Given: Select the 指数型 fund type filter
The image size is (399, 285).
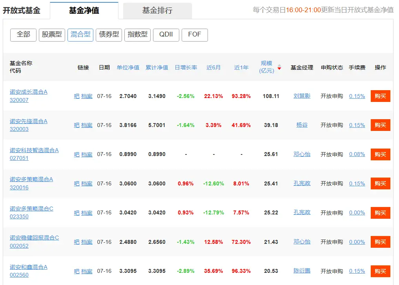Looking at the screenshot, I should pyautogui.click(x=137, y=34).
